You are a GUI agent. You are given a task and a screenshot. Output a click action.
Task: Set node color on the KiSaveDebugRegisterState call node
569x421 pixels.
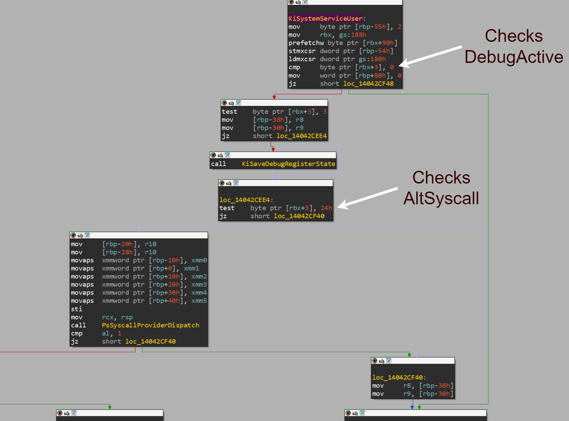[213, 155]
